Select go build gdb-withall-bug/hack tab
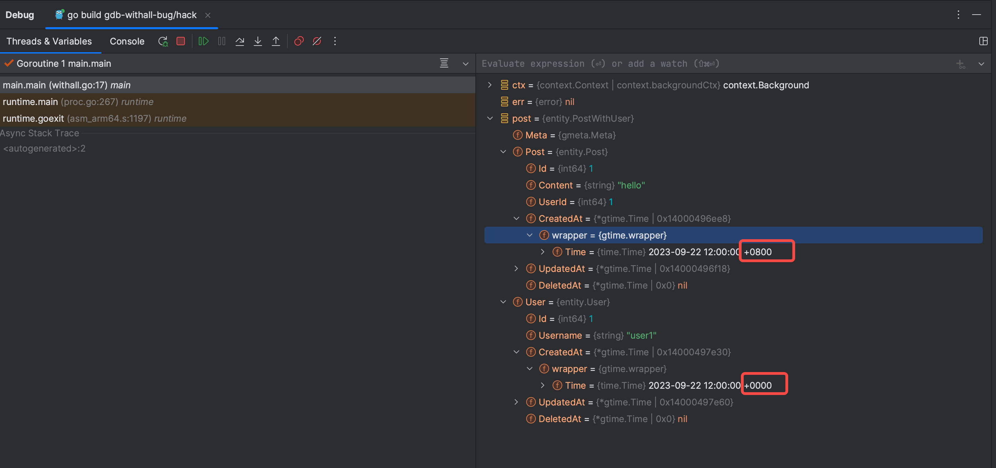The height and width of the screenshot is (468, 996). [x=131, y=15]
